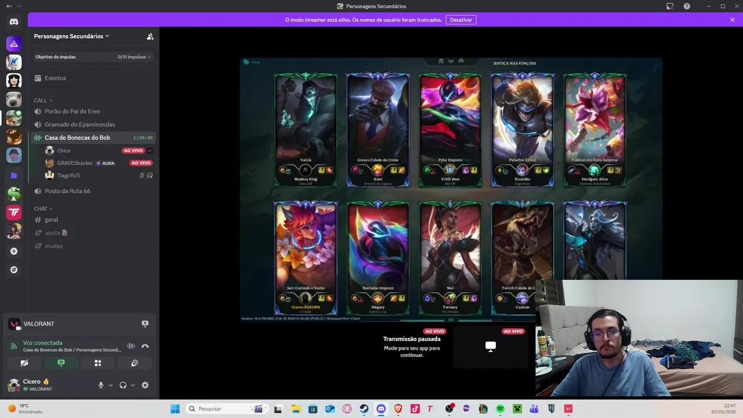Open TikTok from the taskbar

pyautogui.click(x=414, y=409)
